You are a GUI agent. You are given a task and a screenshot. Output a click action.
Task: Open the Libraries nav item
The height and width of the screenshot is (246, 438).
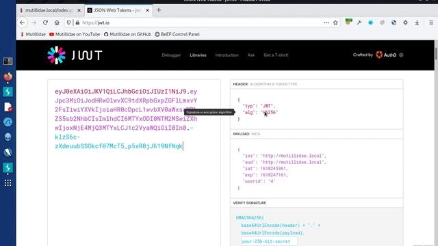pyautogui.click(x=198, y=55)
